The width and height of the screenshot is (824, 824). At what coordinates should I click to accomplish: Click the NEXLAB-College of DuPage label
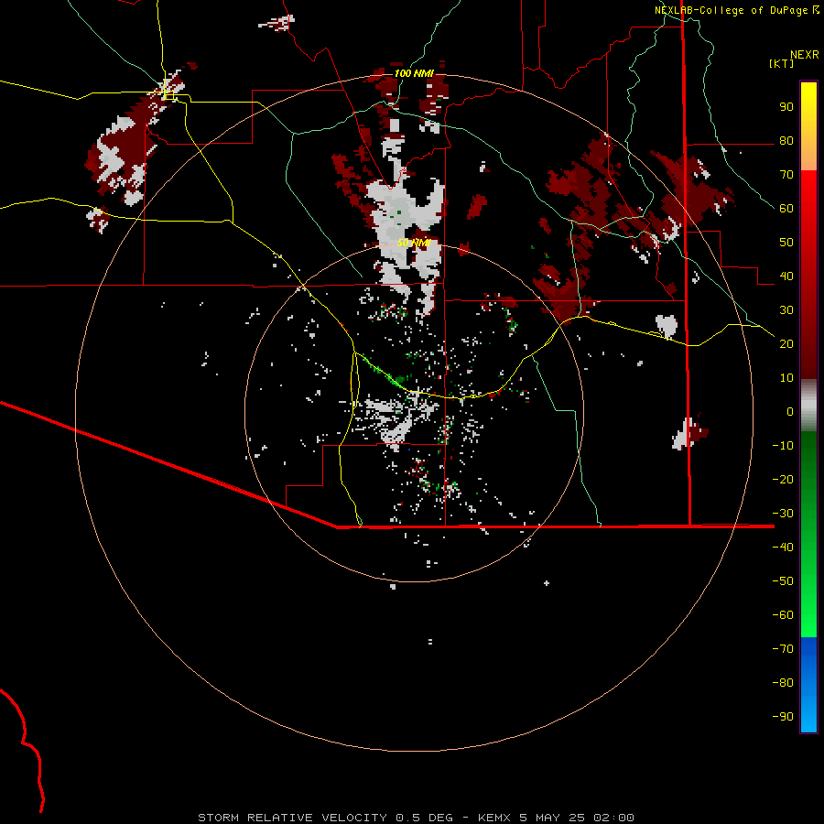731,10
